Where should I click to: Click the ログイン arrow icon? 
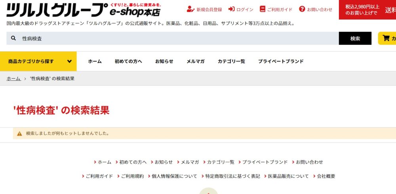(x=232, y=9)
